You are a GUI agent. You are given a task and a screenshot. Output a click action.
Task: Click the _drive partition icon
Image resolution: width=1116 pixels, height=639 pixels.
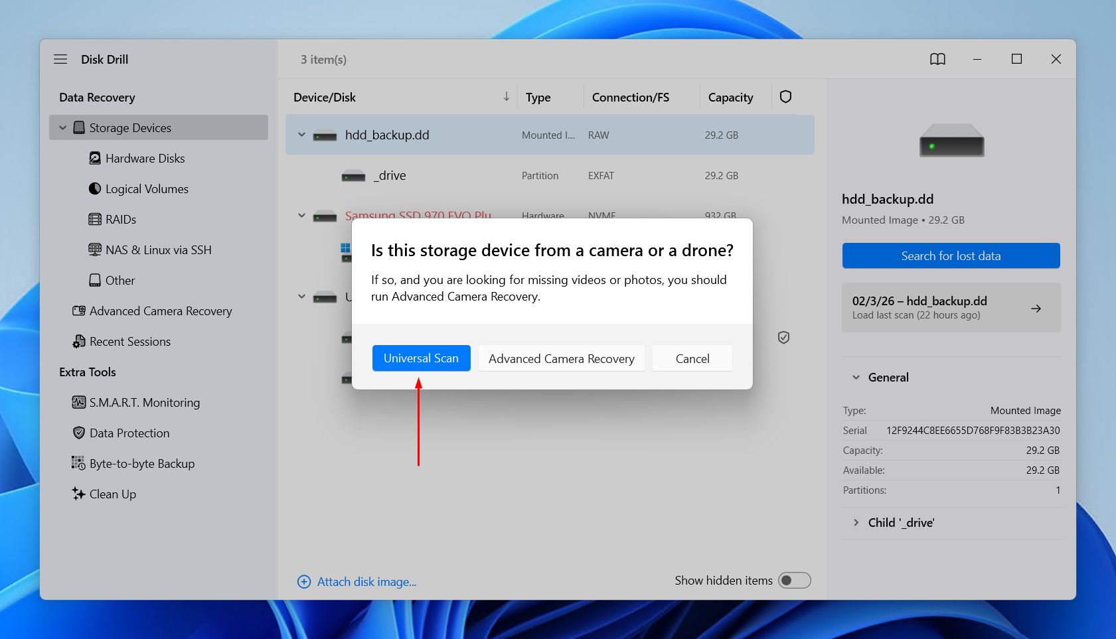click(353, 176)
